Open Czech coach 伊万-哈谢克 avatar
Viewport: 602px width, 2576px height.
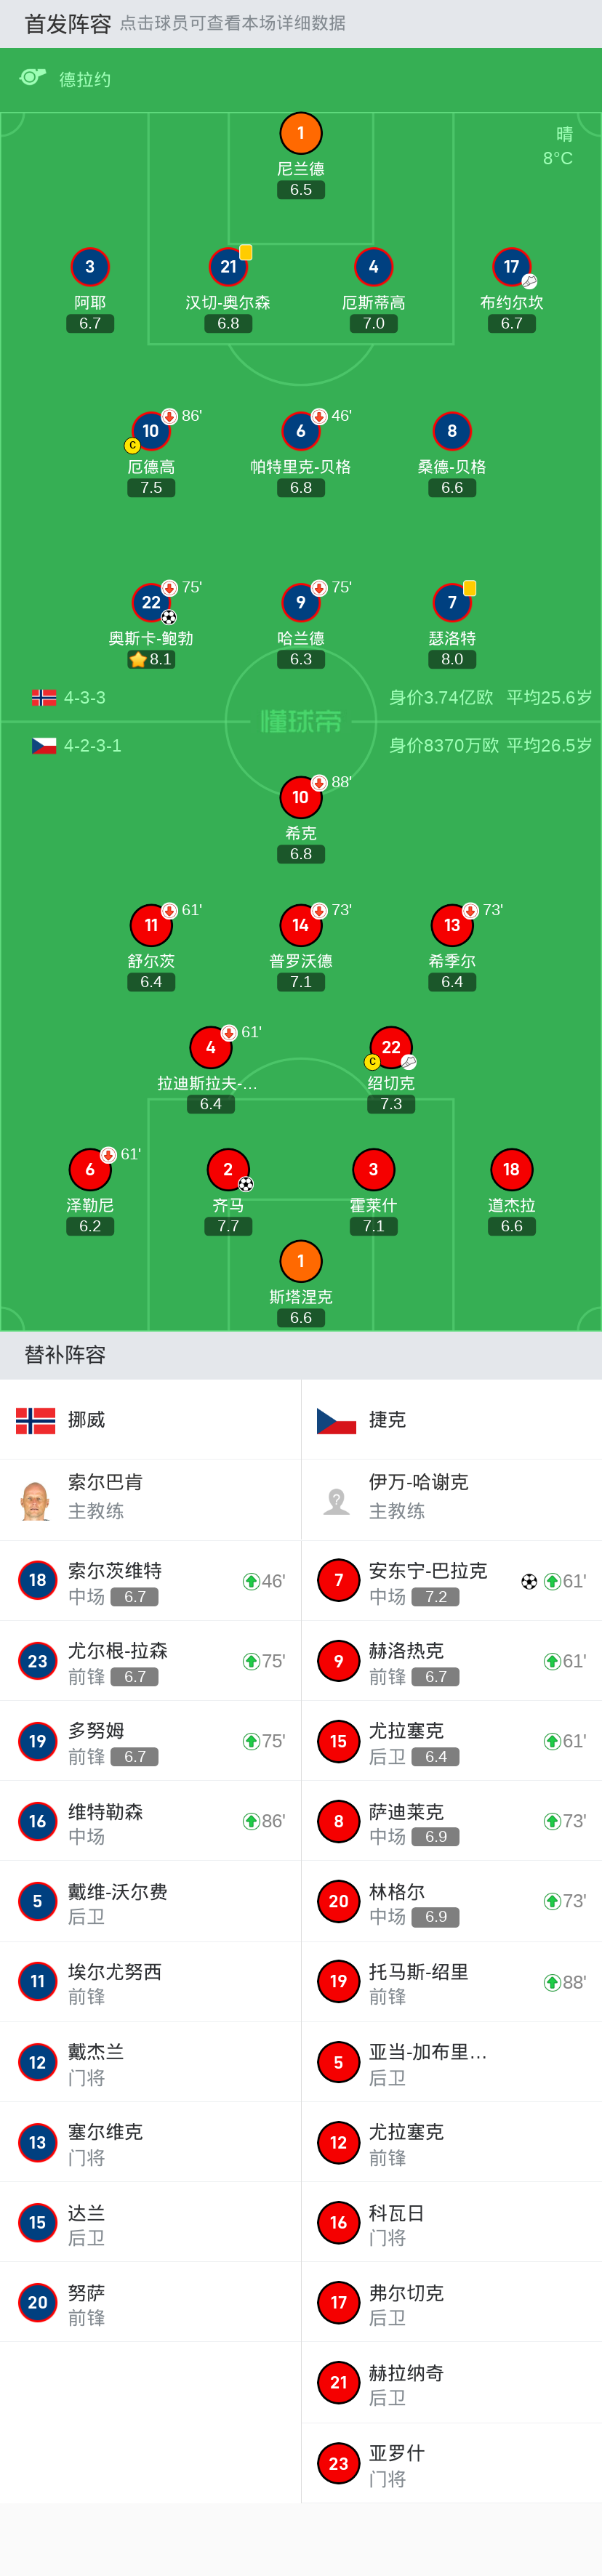pos(337,1501)
